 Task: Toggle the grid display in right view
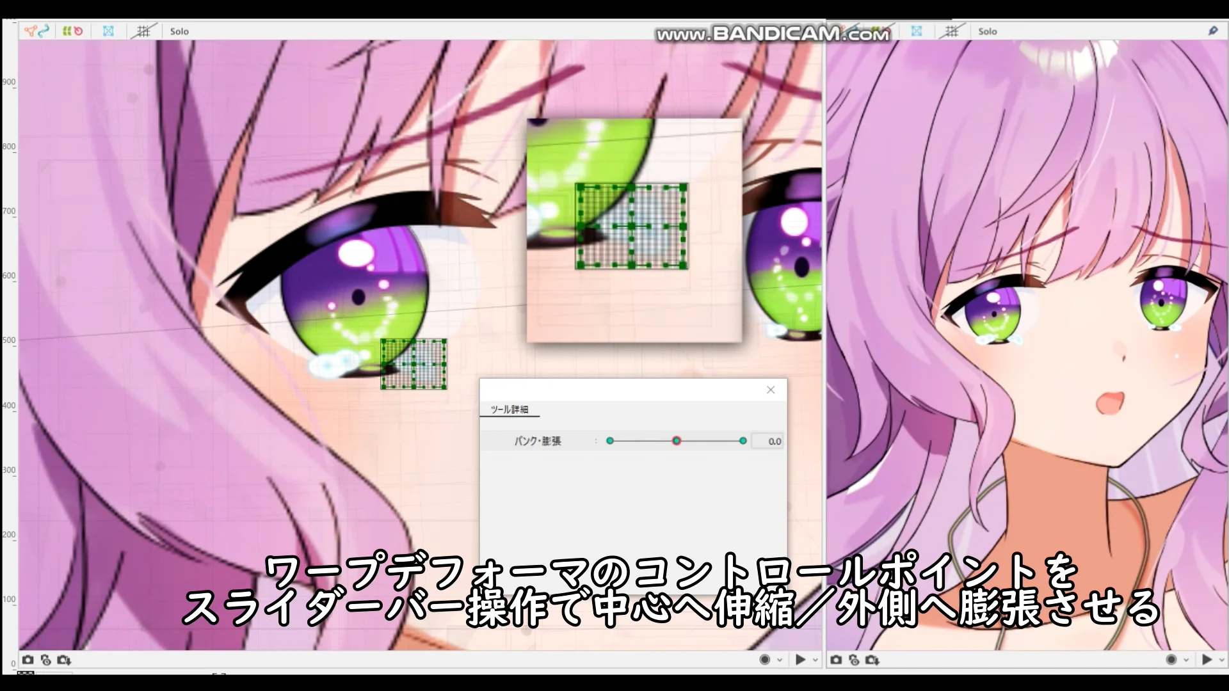click(x=952, y=31)
